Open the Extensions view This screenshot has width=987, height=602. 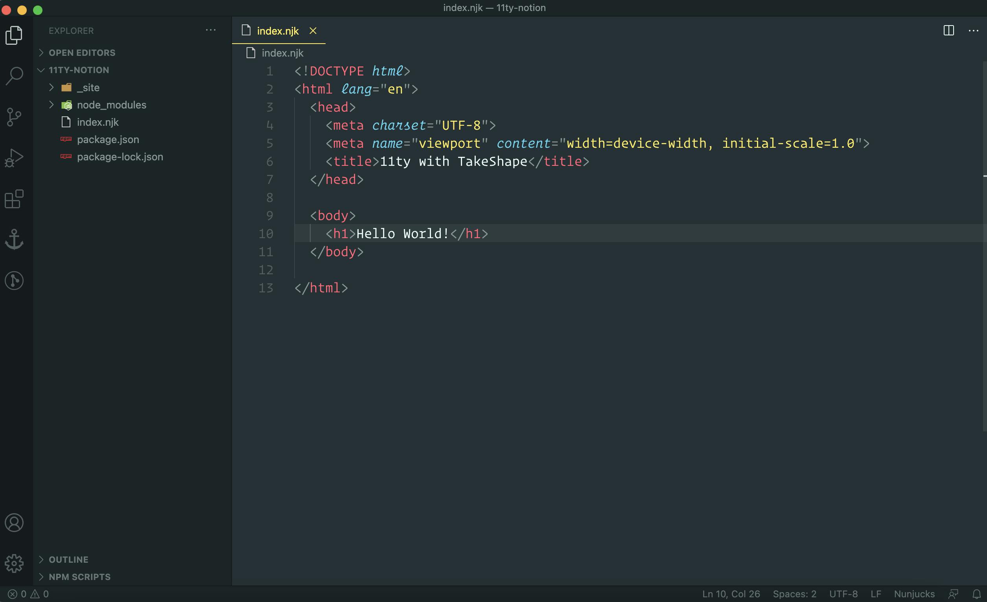point(15,199)
